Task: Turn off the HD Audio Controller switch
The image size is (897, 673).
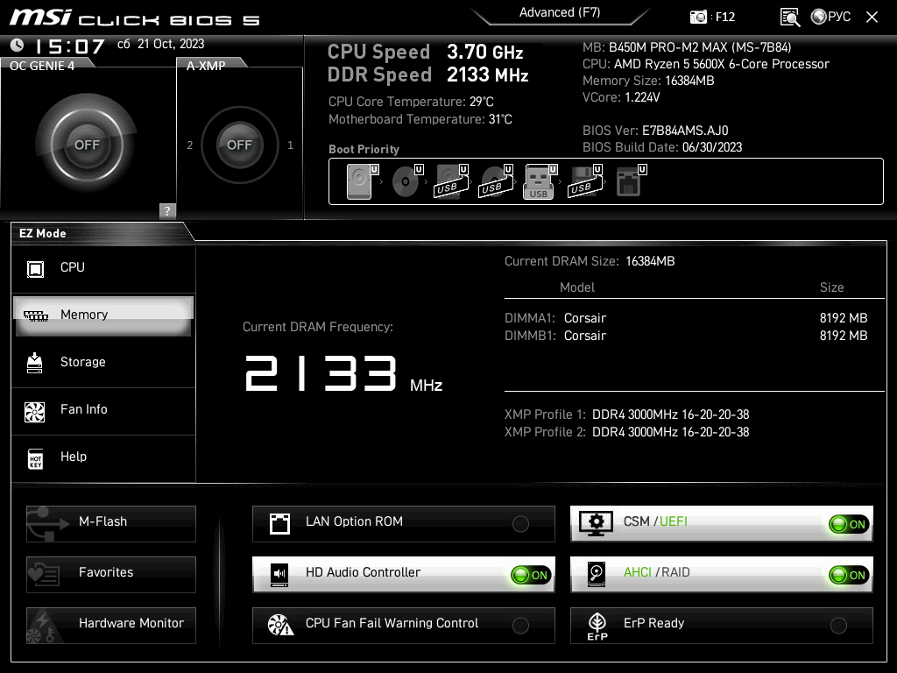Action: [531, 575]
